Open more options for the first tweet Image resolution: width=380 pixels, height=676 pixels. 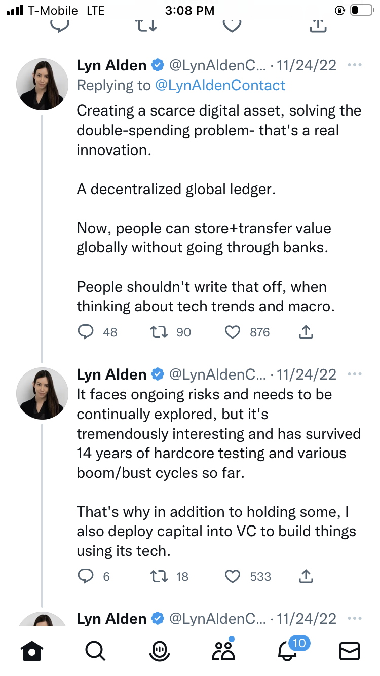pyautogui.click(x=355, y=65)
